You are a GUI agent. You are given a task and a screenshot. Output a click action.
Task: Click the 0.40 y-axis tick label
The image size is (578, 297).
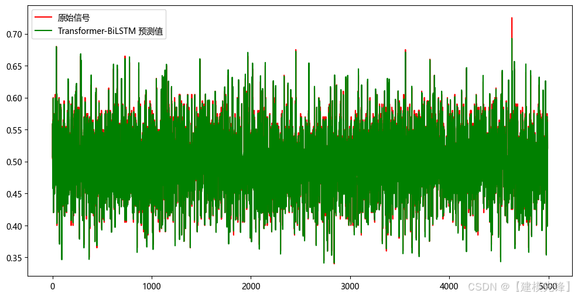pyautogui.click(x=15, y=226)
